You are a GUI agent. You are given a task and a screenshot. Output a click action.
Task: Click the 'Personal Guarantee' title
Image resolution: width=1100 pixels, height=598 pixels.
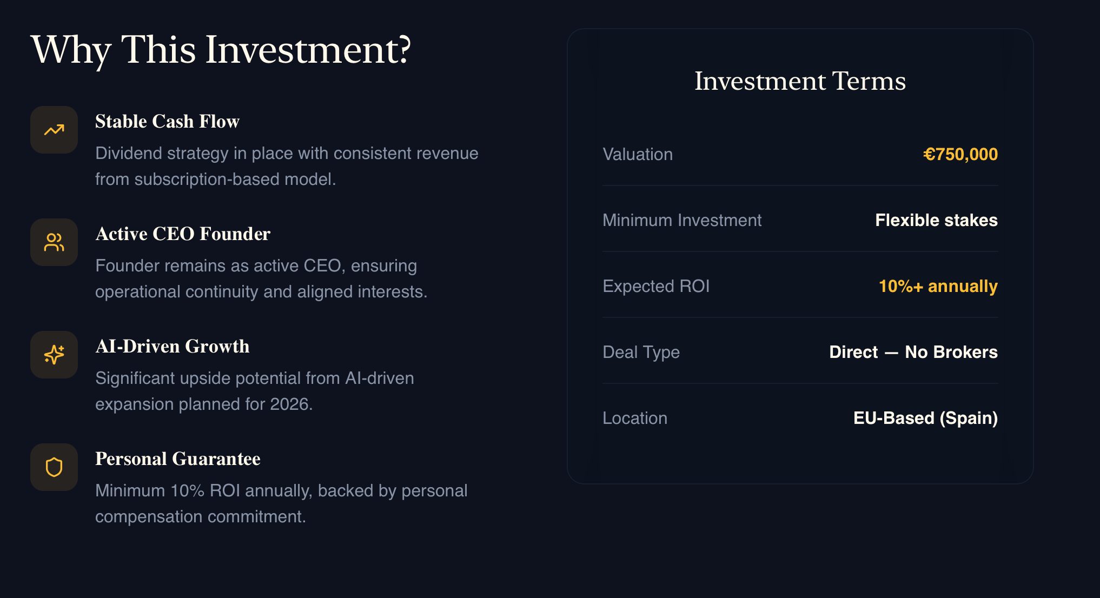coord(178,459)
